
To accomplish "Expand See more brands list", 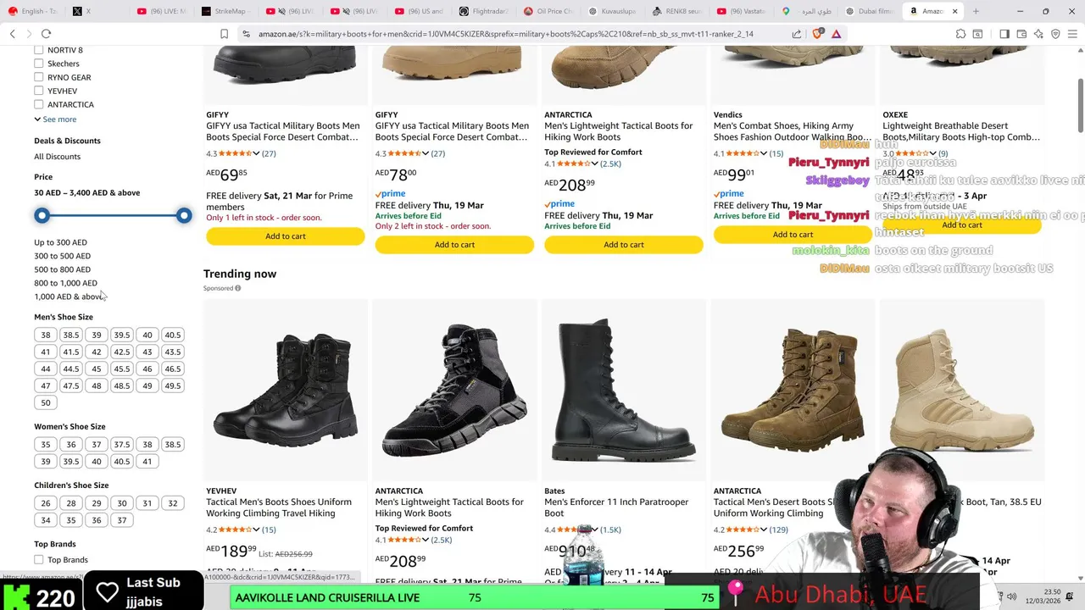I will tap(55, 119).
